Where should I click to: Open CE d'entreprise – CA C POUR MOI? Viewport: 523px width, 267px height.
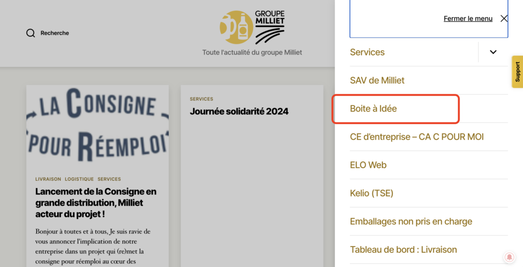(x=417, y=137)
